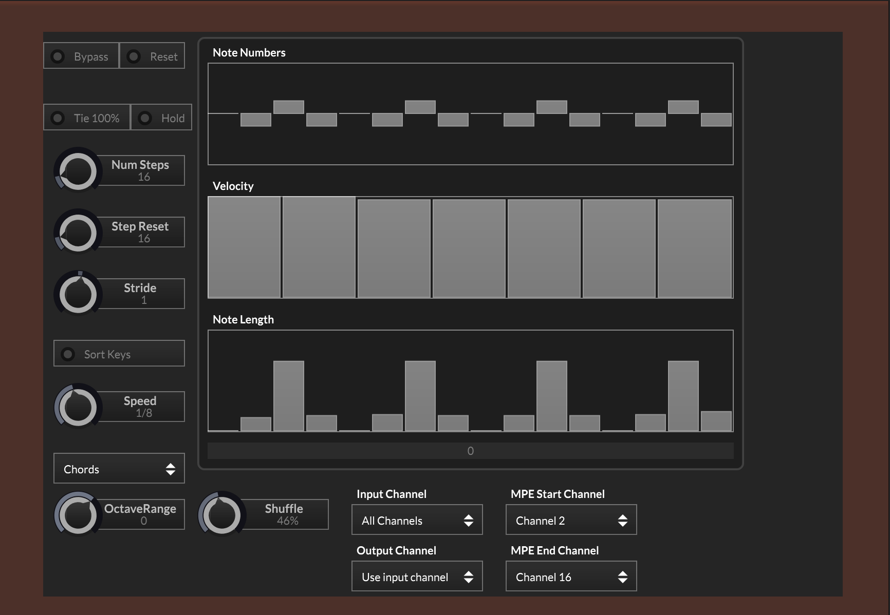Click the Speed knob
The height and width of the screenshot is (615, 890).
pos(78,407)
